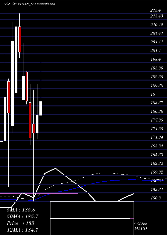Click the 180.36 price level label
Image resolution: width=167 pixels, height=235 pixels.
[x=157, y=111]
